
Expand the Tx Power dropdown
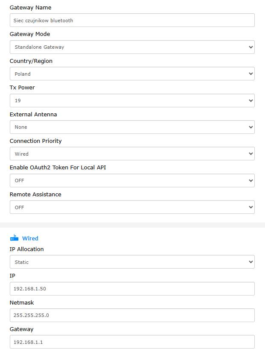pos(132,101)
